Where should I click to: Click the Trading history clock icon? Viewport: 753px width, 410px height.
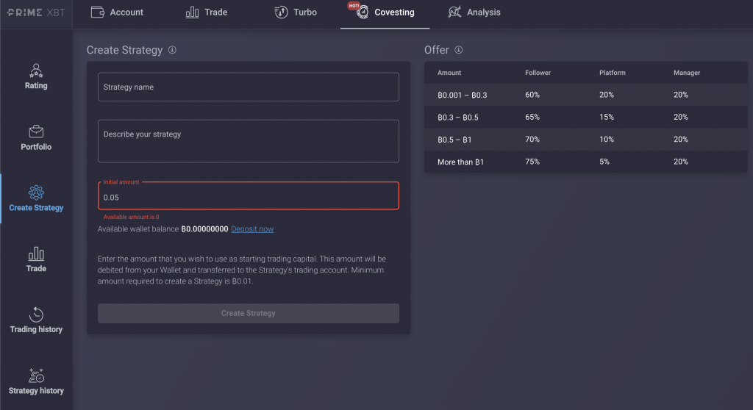tap(36, 314)
